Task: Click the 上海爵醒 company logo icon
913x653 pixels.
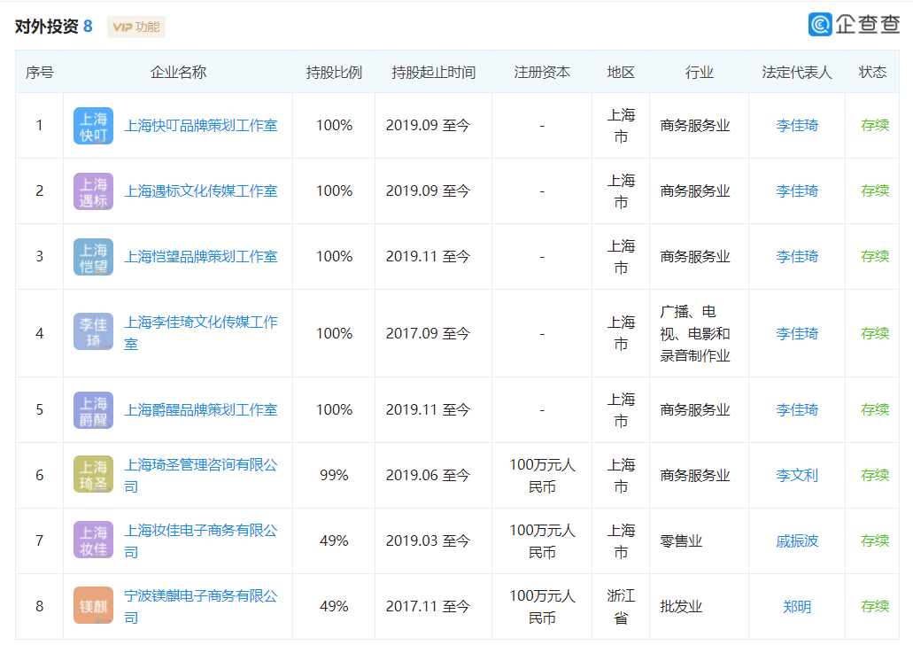Action: tap(93, 410)
